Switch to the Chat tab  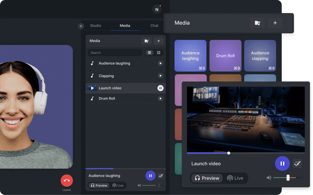(154, 26)
